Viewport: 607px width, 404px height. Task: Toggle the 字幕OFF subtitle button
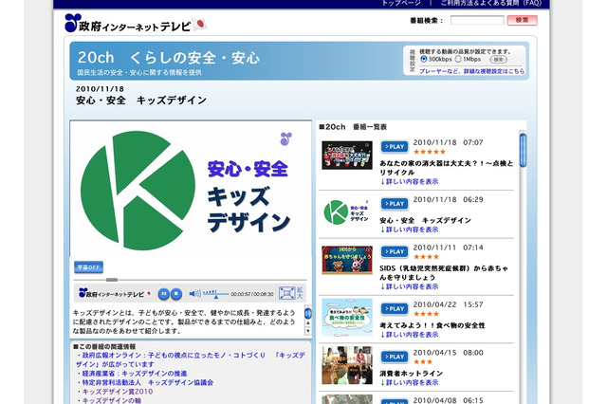point(88,267)
